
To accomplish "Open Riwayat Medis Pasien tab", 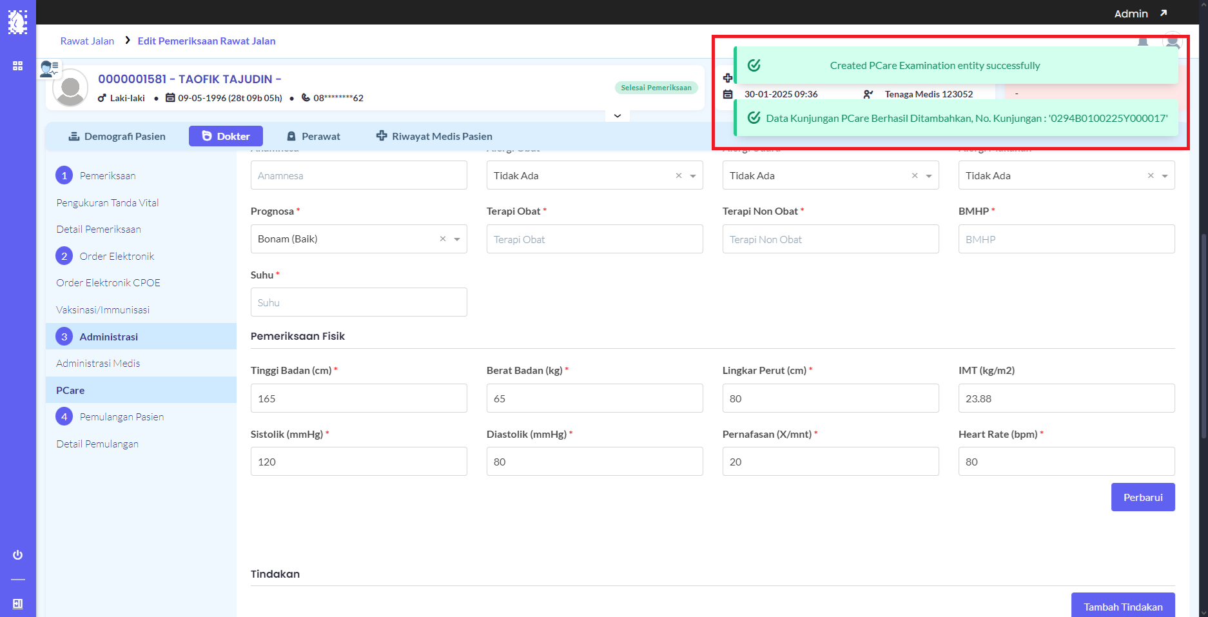I will 434,136.
